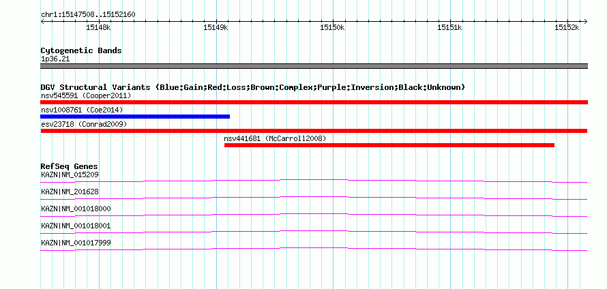Click the nsv1008761 (Coe2014) label
This screenshot has height=289, width=607.
click(82, 110)
